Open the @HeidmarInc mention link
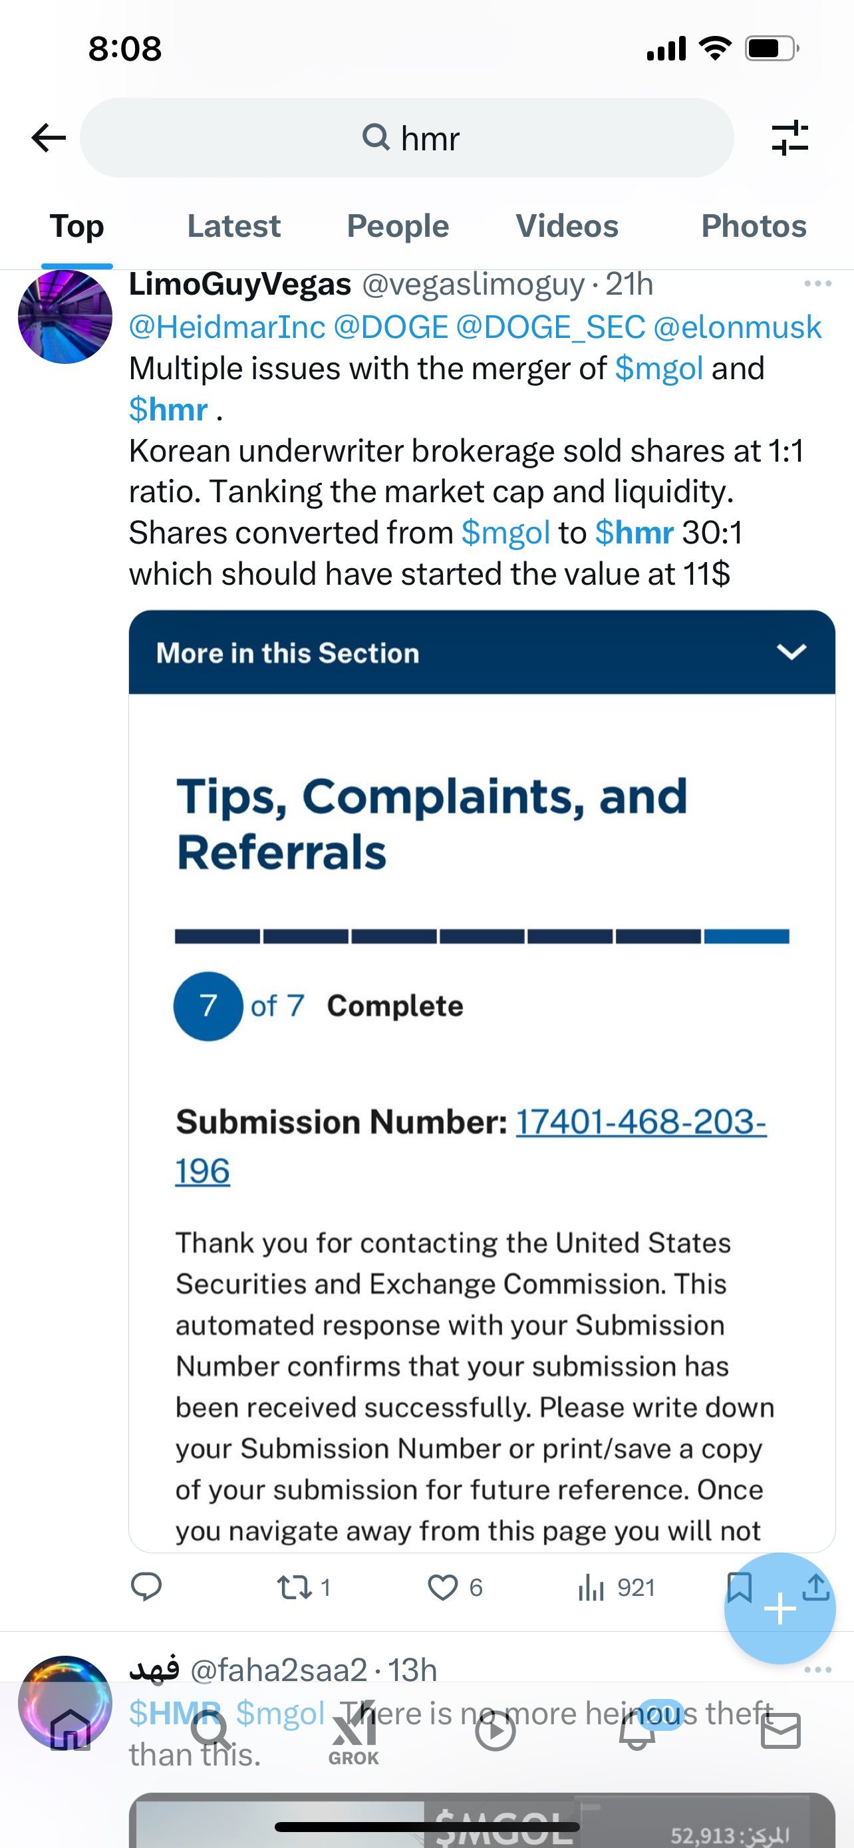Screen dimensions: 854x1848 [x=227, y=327]
